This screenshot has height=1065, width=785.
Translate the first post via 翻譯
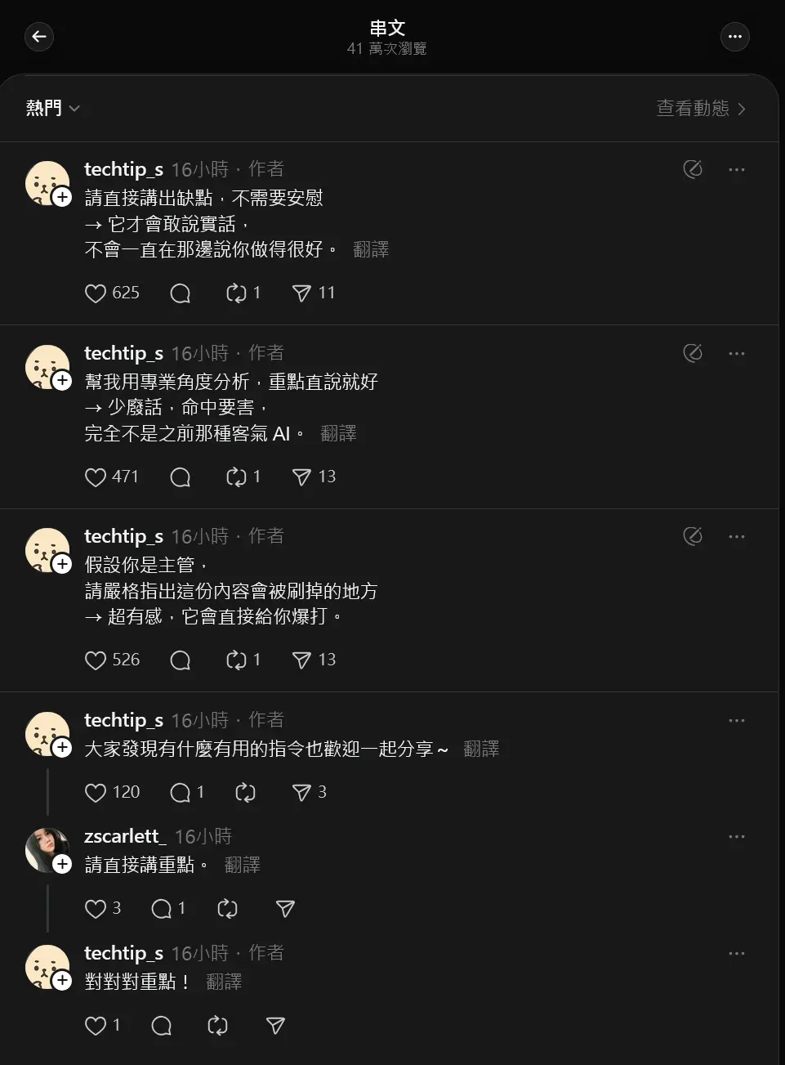coord(371,250)
